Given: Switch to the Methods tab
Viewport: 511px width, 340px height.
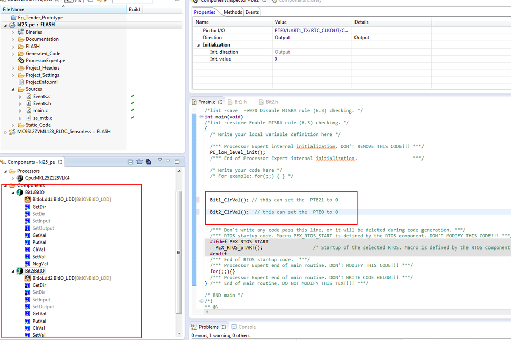Looking at the screenshot, I should (x=233, y=12).
